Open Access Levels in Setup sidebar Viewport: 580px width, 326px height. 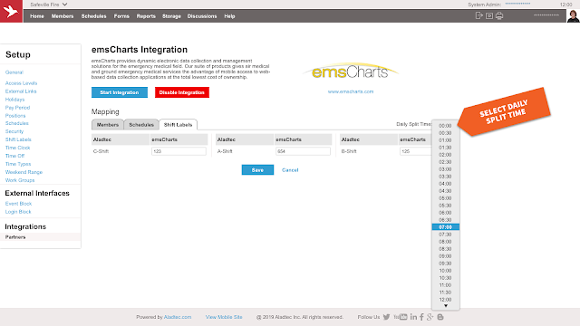[21, 83]
